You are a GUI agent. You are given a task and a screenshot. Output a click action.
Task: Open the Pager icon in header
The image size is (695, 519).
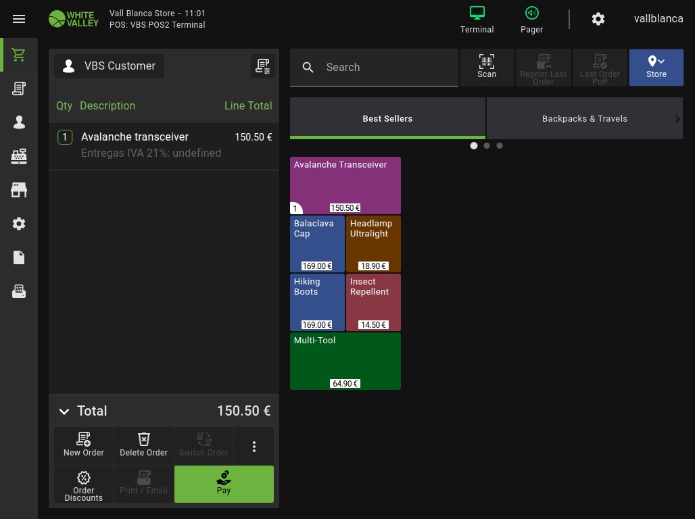pos(531,19)
